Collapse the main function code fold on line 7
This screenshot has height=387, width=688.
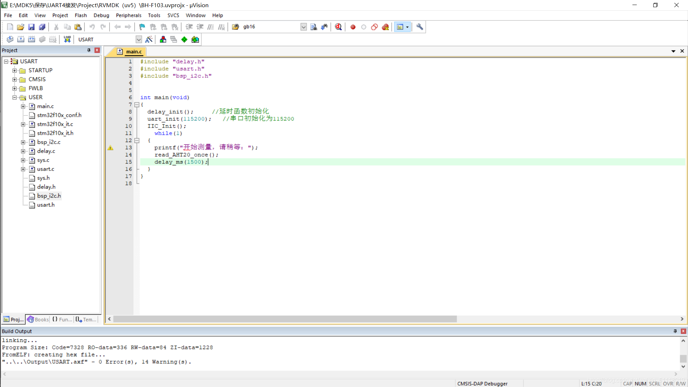click(x=137, y=105)
